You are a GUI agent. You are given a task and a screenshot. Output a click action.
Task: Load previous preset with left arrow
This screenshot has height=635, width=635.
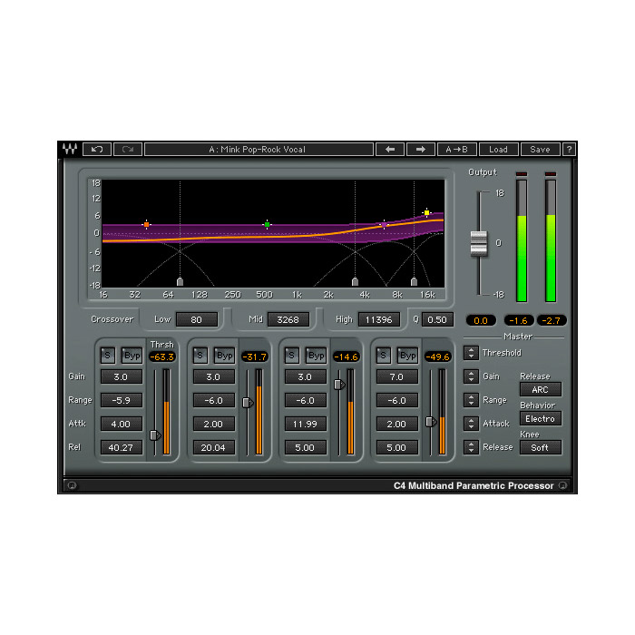(x=390, y=149)
